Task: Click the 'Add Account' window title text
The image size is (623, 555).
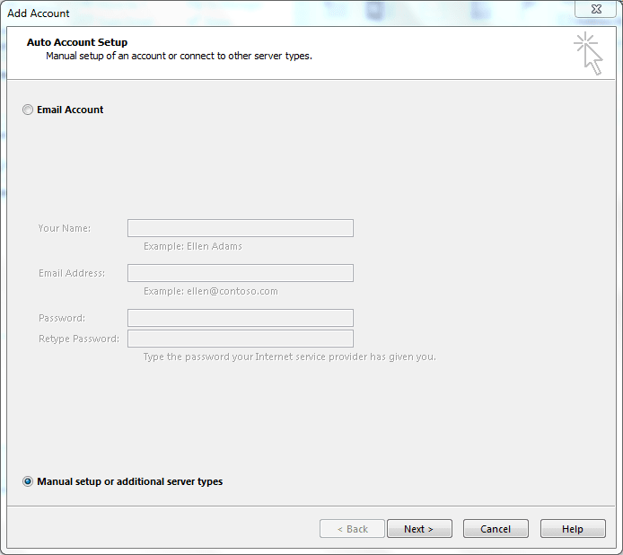Action: click(38, 13)
